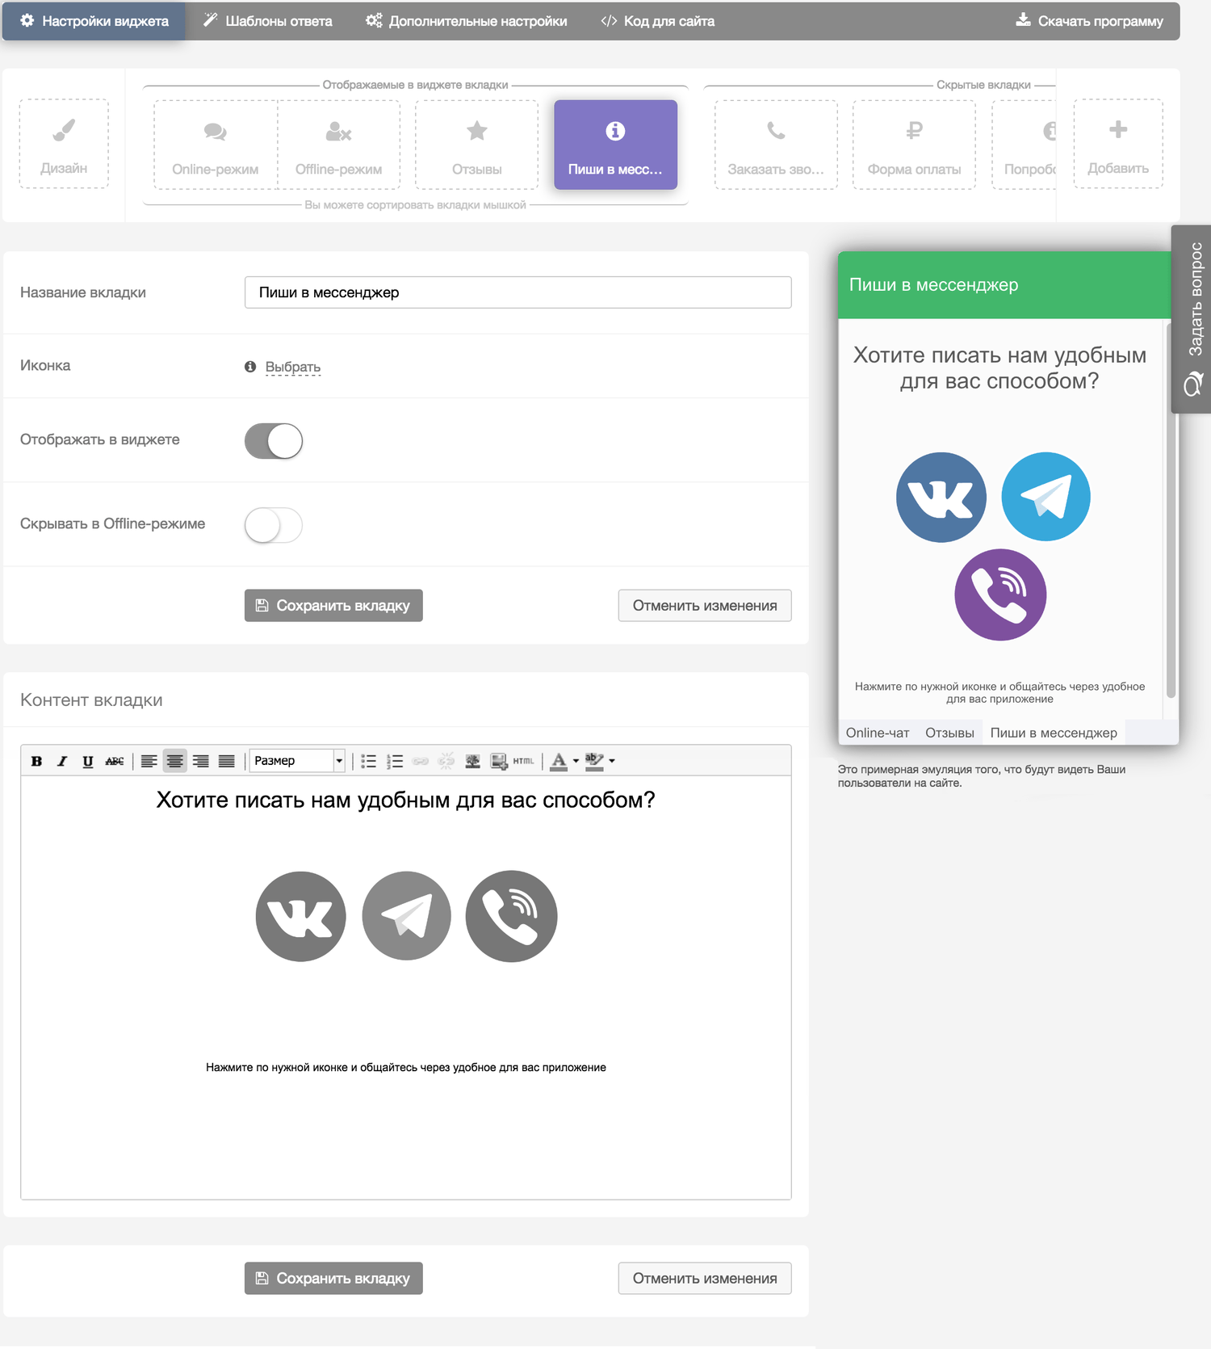Click Скачать программу
1211x1349 pixels.
coord(1089,21)
